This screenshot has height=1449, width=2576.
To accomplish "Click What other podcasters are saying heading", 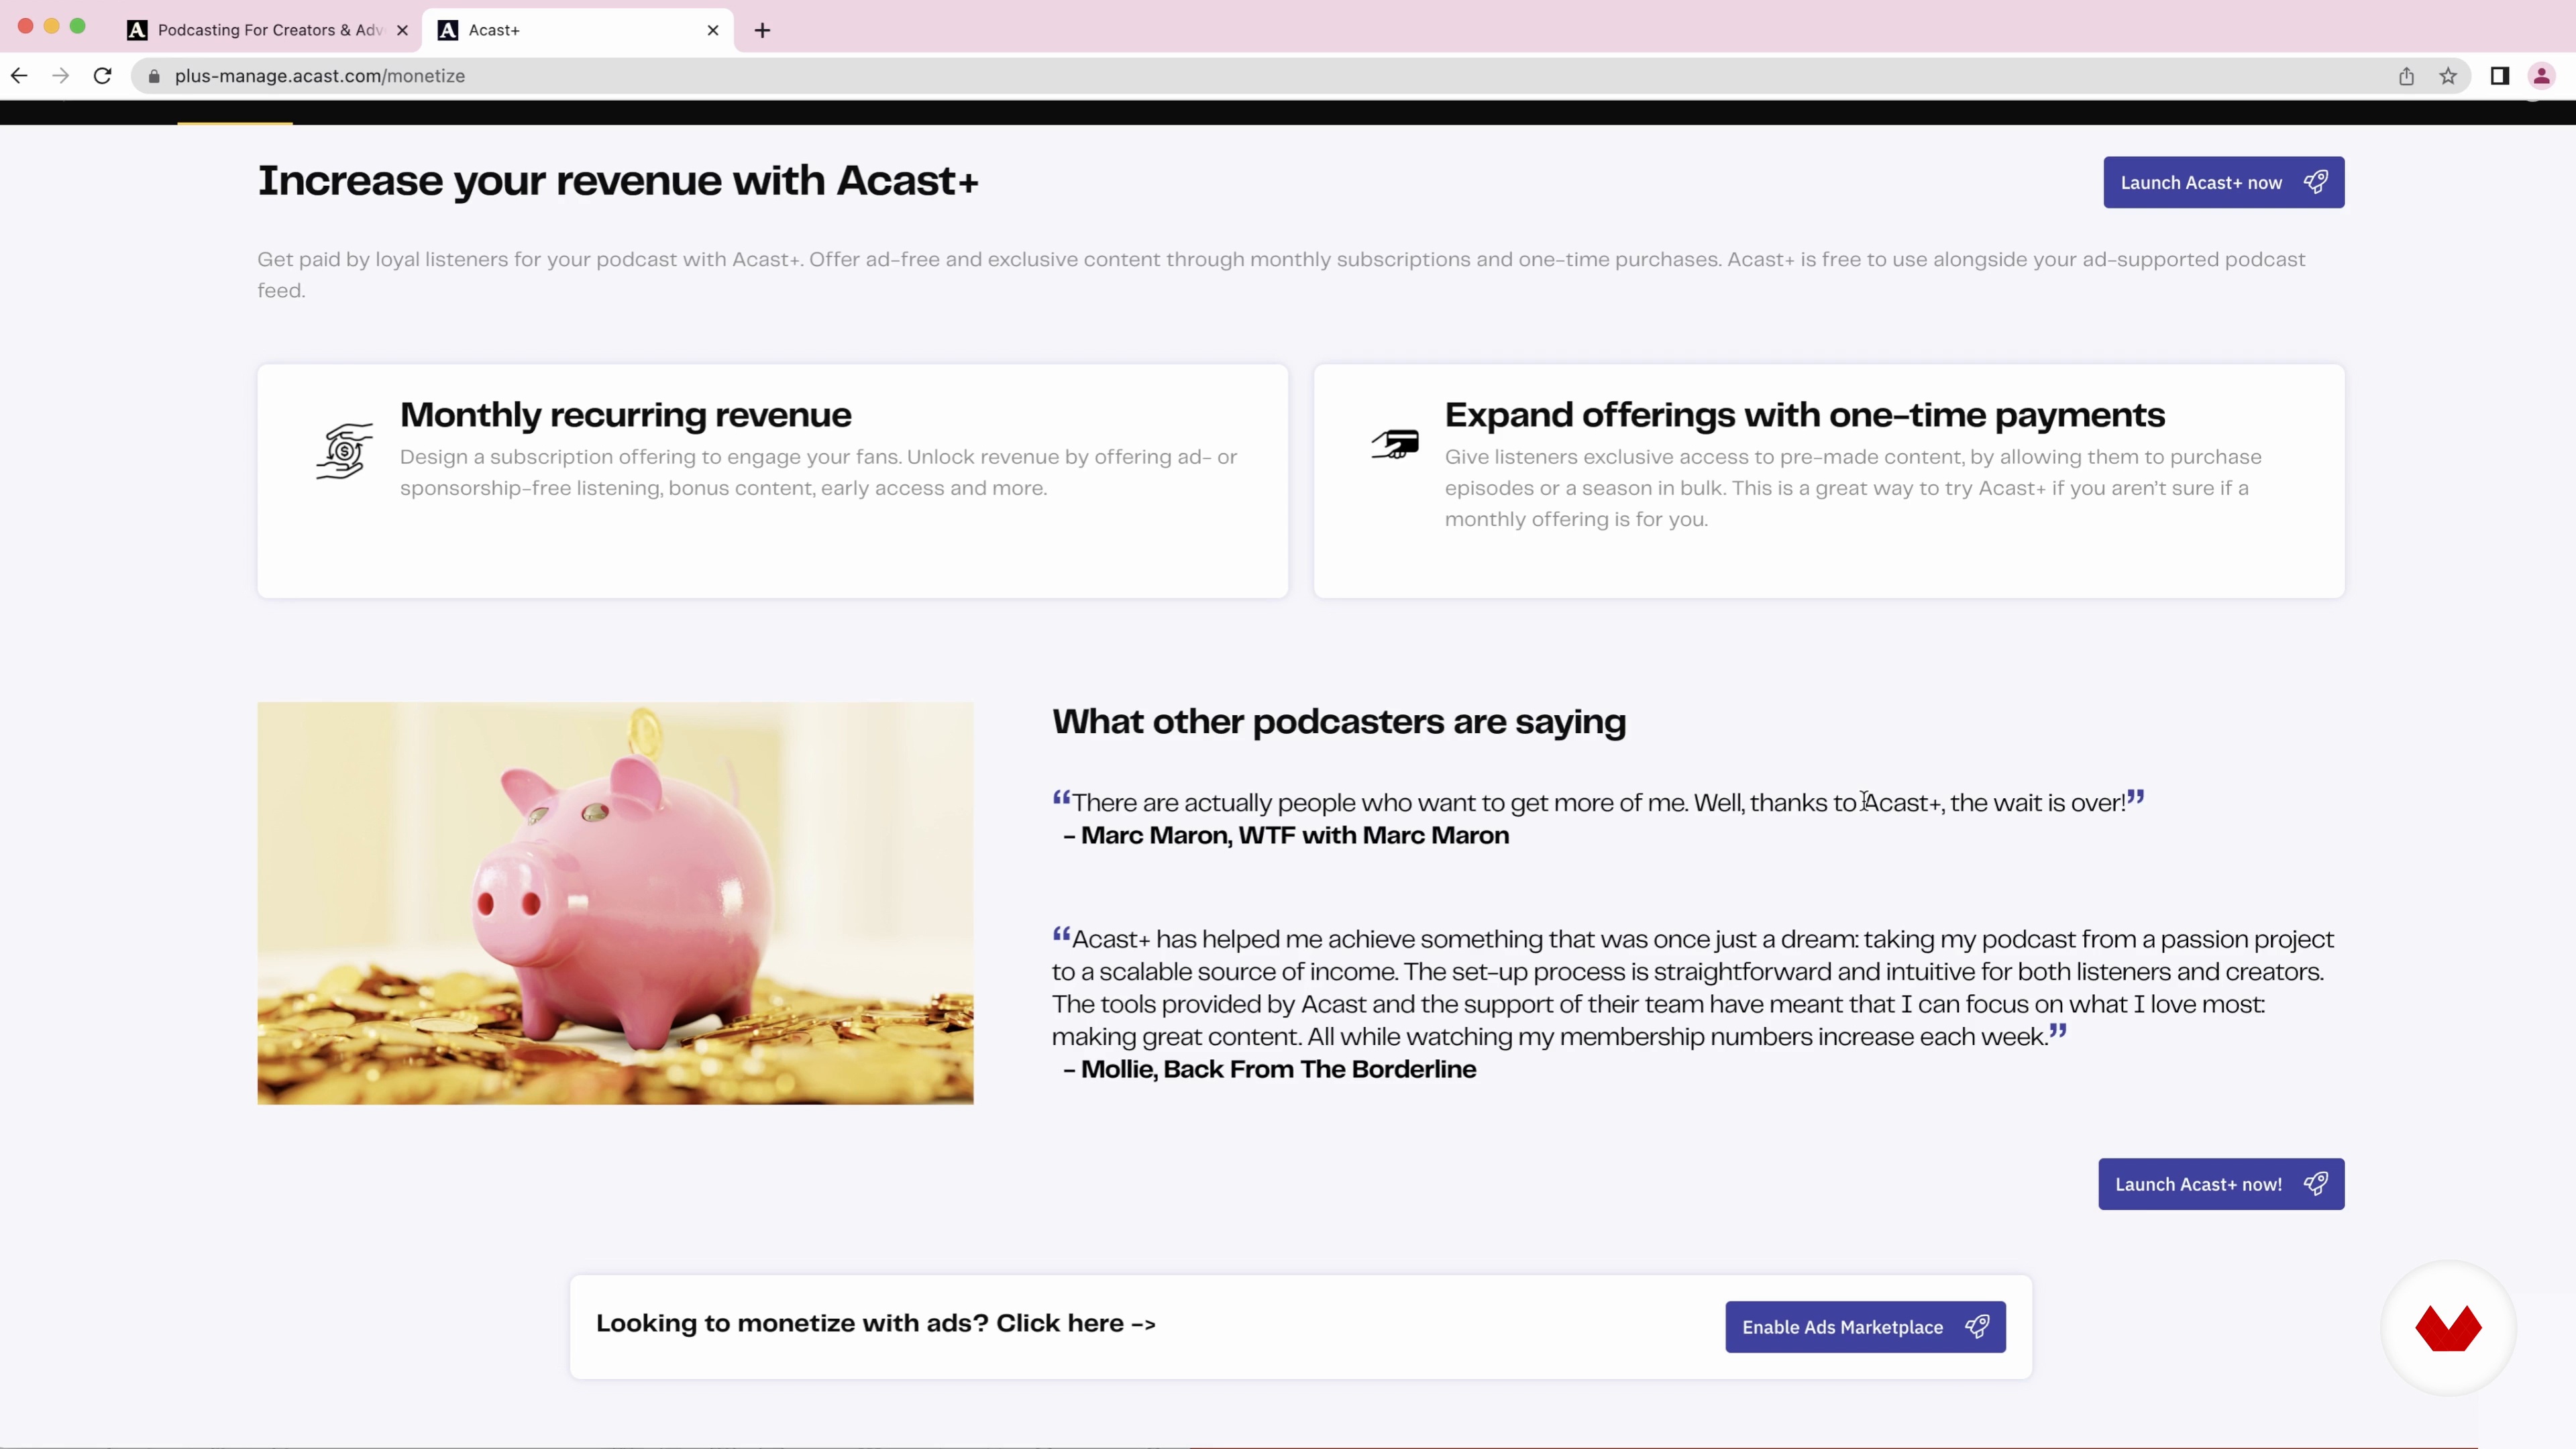I will pos(1339,722).
